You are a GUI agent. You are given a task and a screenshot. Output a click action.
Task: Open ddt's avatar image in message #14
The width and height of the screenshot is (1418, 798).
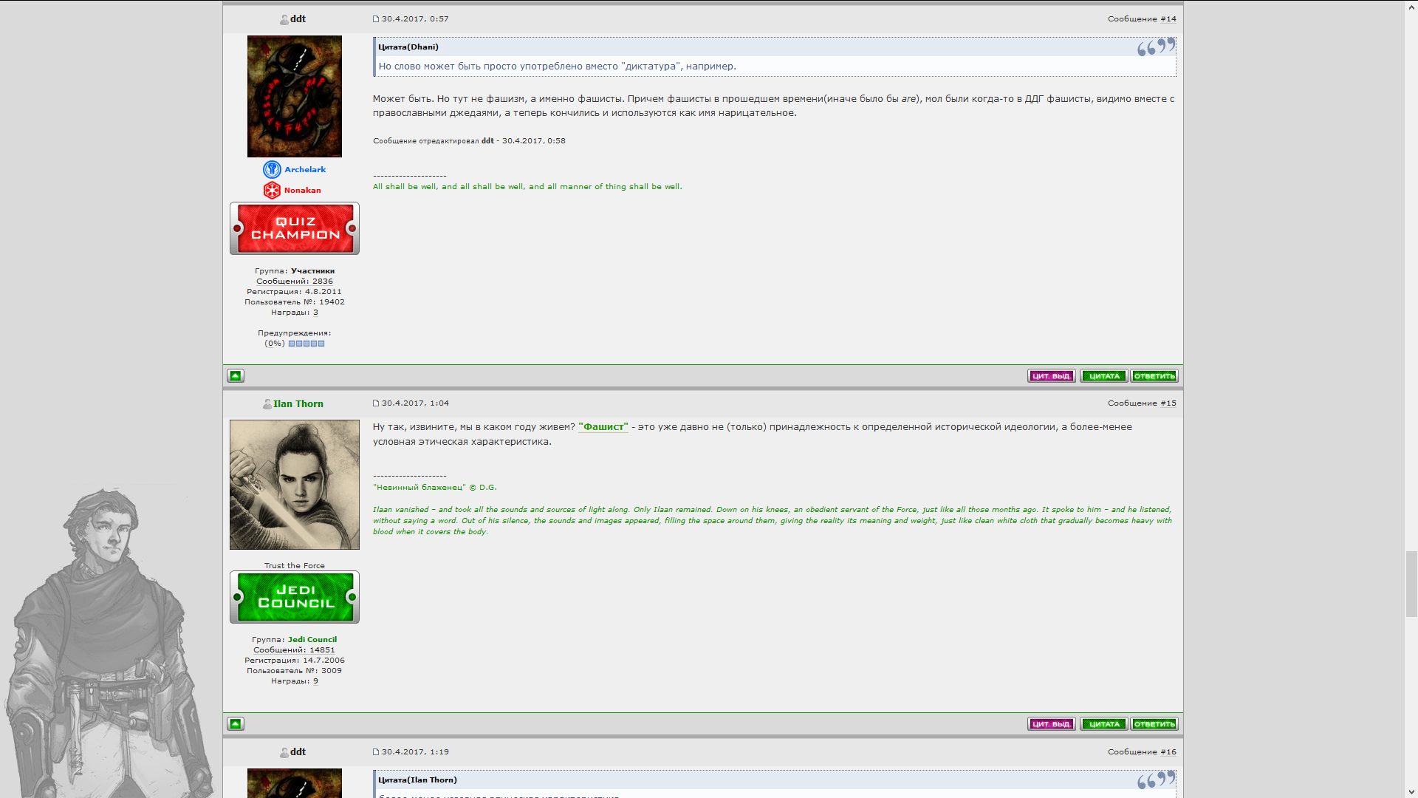[295, 96]
